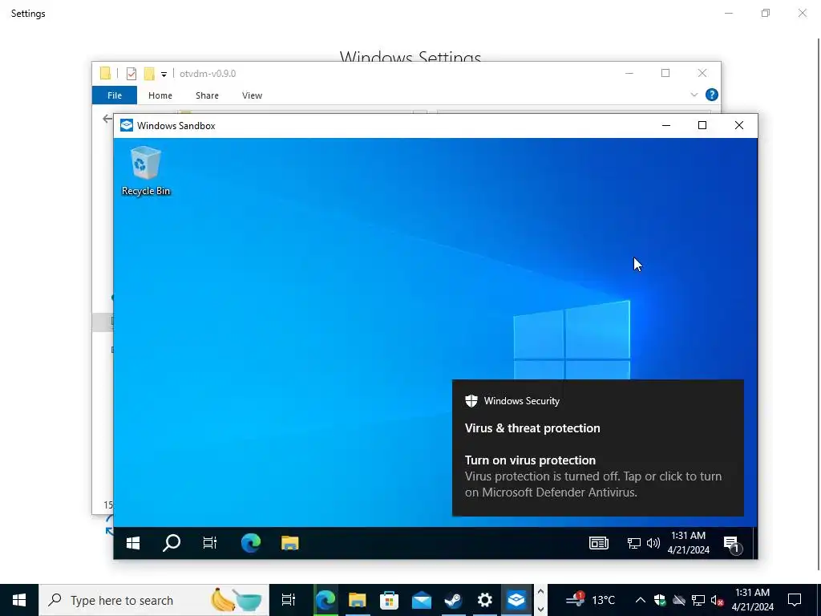This screenshot has height=616, width=821.
Task: Click New folder icon in Explorer quick access toolbar
Action: (149, 74)
